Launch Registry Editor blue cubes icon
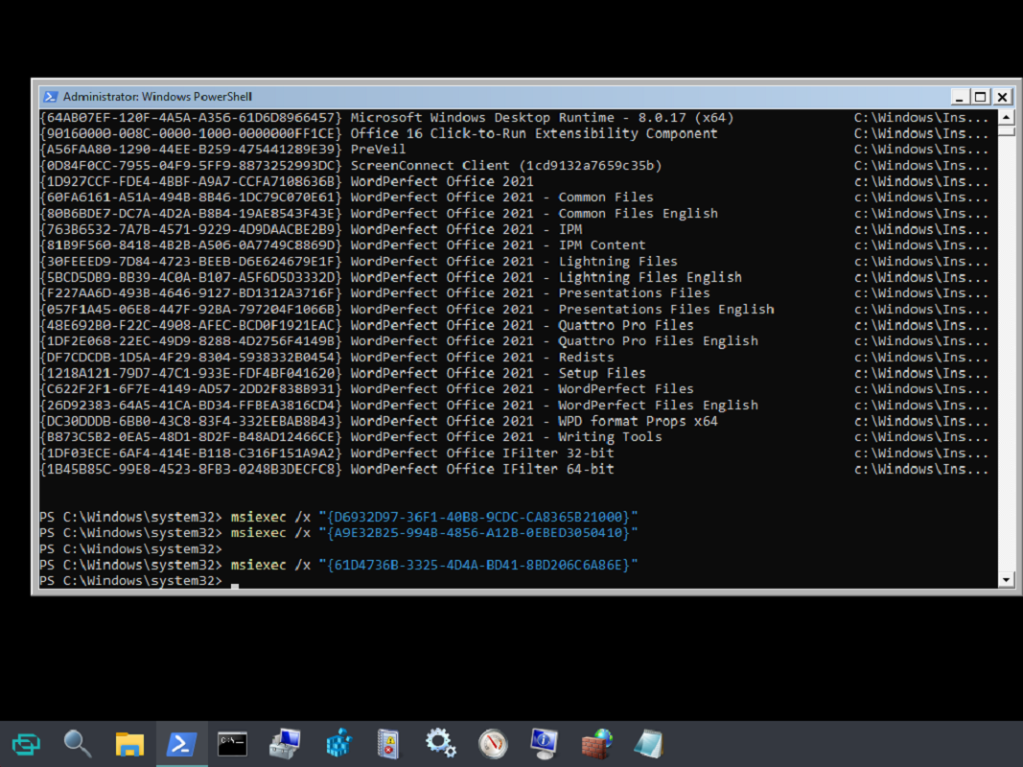Viewport: 1023px width, 767px height. (x=337, y=743)
